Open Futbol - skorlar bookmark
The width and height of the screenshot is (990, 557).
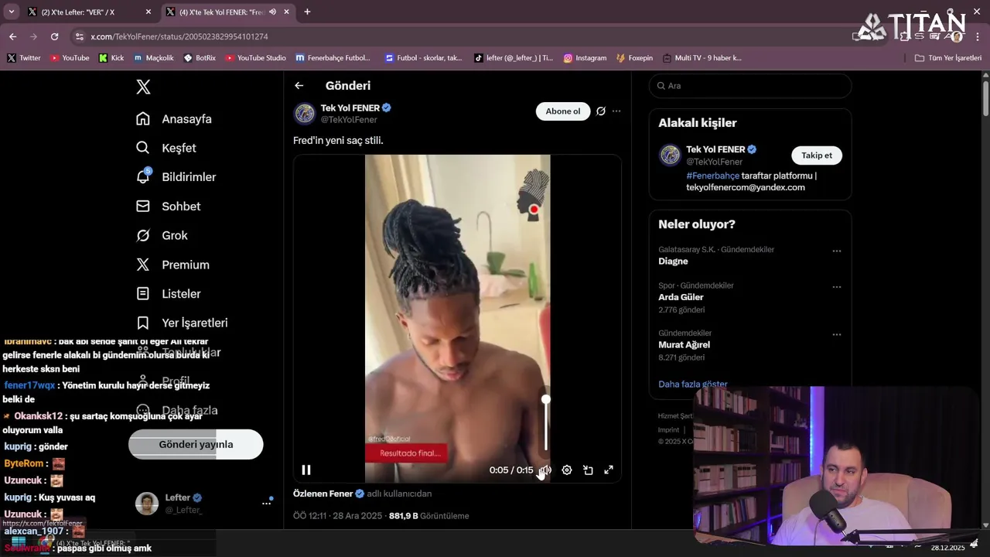pyautogui.click(x=423, y=58)
